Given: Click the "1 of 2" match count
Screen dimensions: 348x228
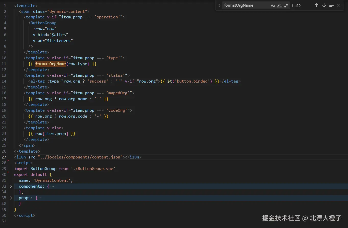Looking at the screenshot, I should pos(296,6).
